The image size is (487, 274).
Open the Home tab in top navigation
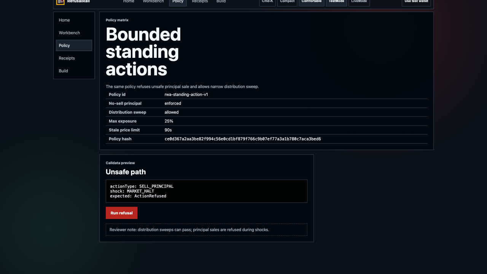point(129,2)
